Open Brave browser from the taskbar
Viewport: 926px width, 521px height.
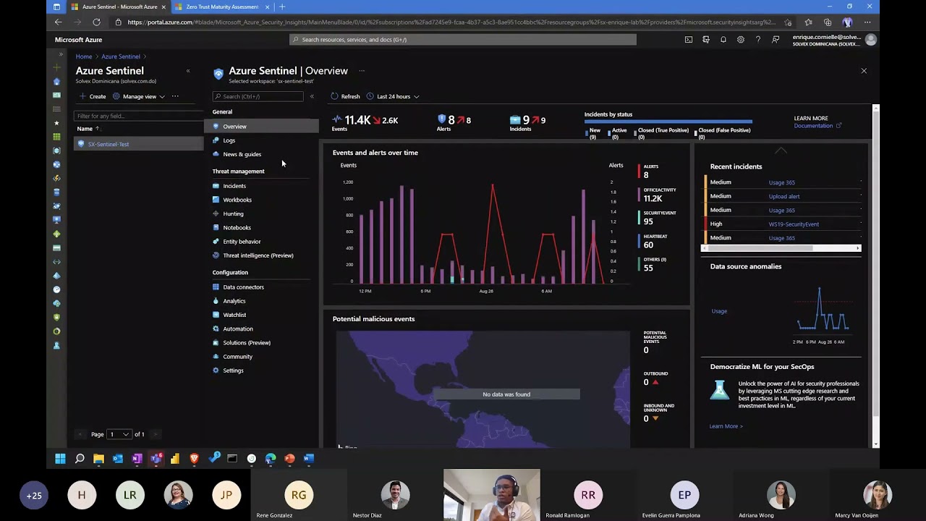point(194,458)
